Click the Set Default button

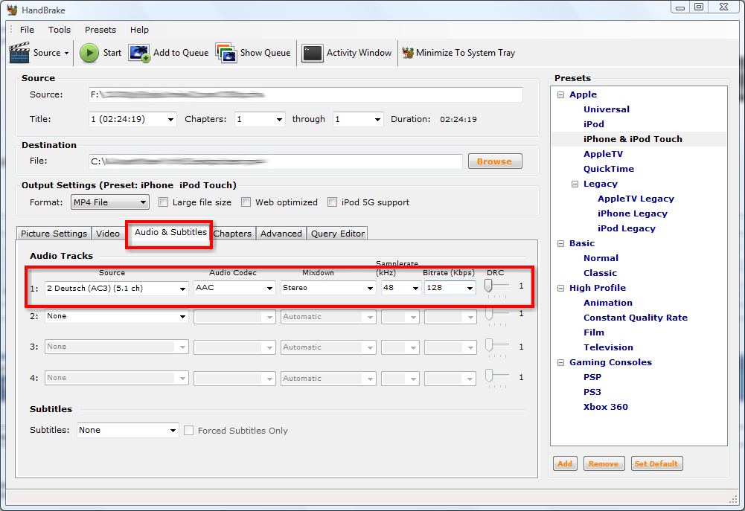click(656, 463)
